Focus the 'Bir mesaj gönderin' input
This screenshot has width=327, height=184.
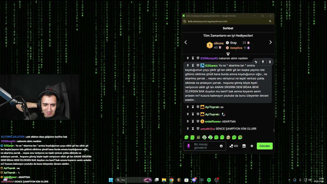click(205, 146)
